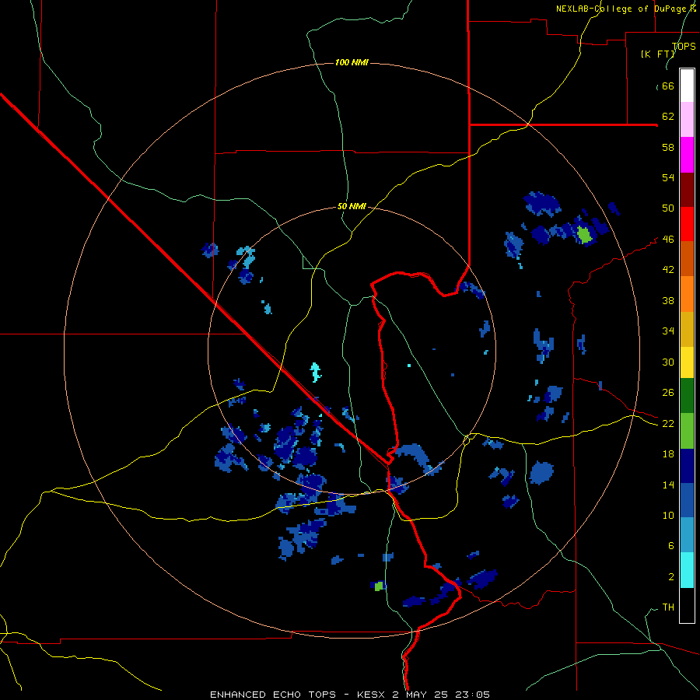Image resolution: width=700 pixels, height=700 pixels.
Task: Click the 18 legend value
Action: 668,454
